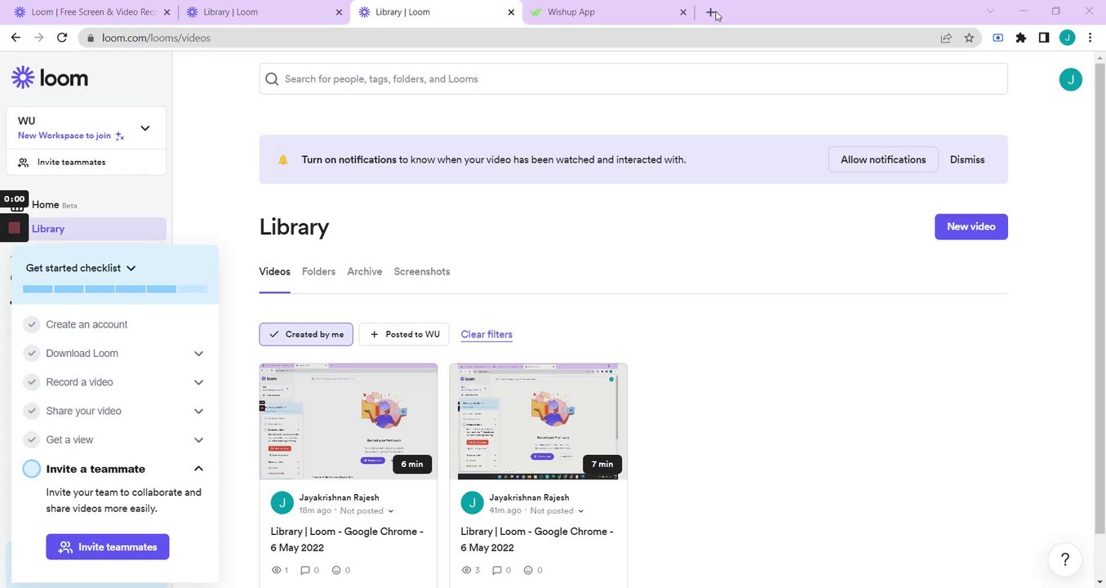This screenshot has width=1106, height=588.
Task: Click the browser back arrow
Action: coord(16,38)
